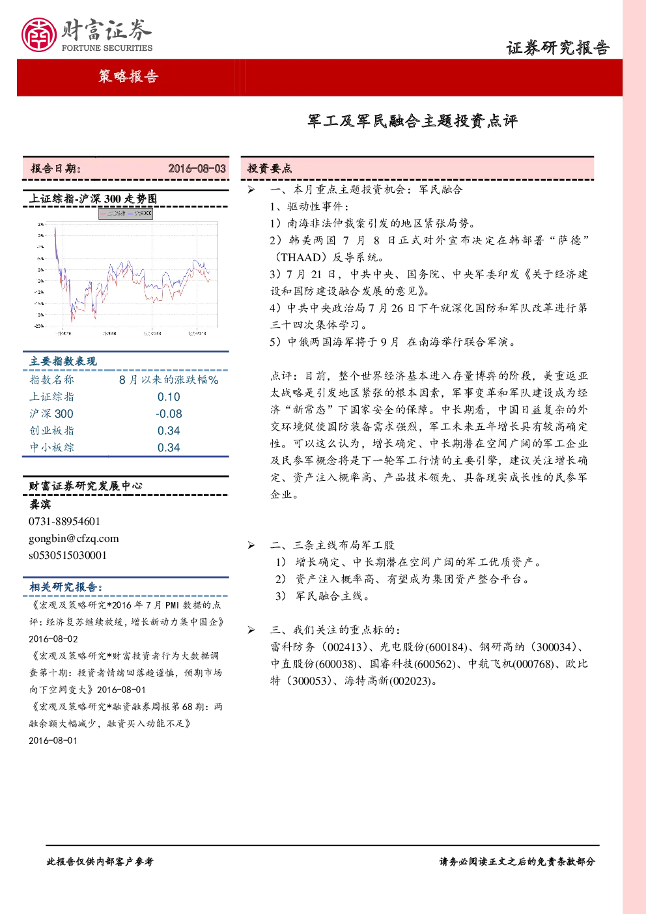Click the footer disclaimer 请务必阅读正文之后的免责条款部分

pos(517,861)
